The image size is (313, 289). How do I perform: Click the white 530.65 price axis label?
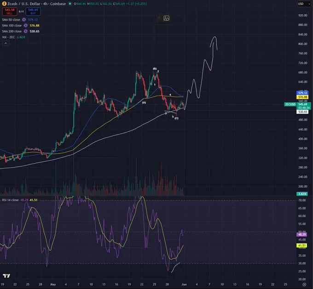pos(302,112)
